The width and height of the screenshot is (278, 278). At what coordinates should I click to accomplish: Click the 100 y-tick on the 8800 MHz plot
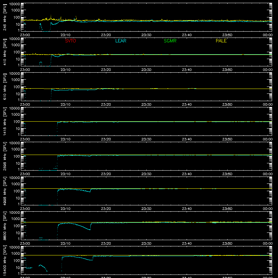pyautogui.click(x=17, y=226)
